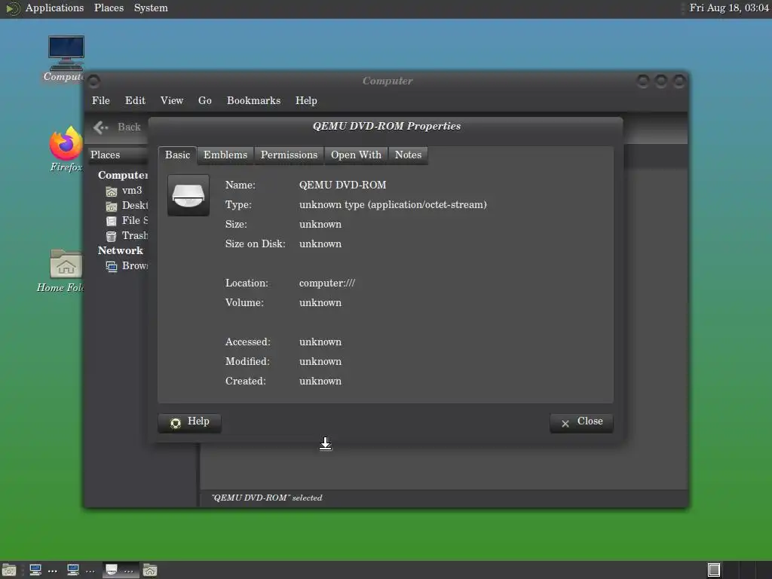772x579 pixels.
Task: Launch Firefox from the desktop
Action: 66,149
